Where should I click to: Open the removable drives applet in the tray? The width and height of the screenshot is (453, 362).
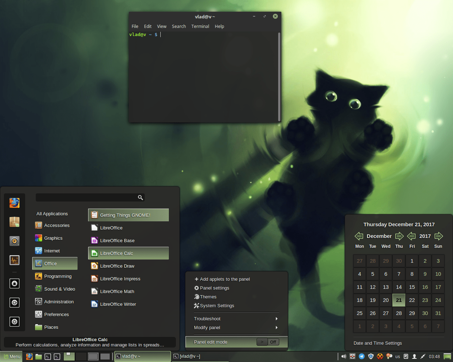coord(406,356)
